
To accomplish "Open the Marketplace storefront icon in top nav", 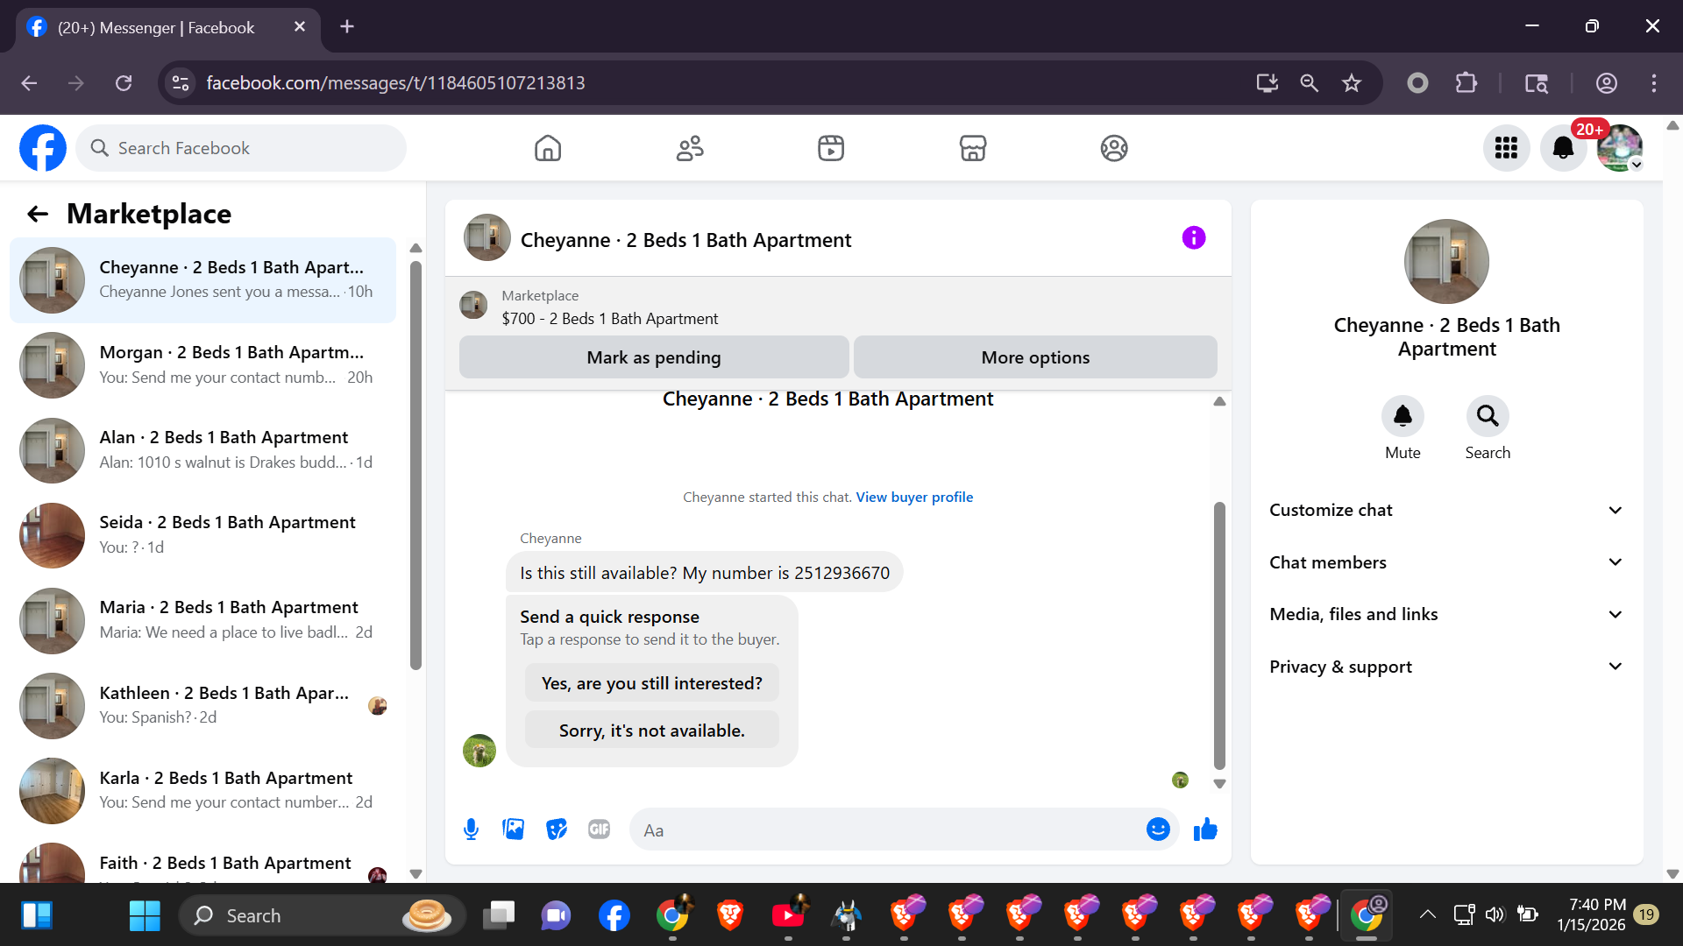I will pos(972,148).
